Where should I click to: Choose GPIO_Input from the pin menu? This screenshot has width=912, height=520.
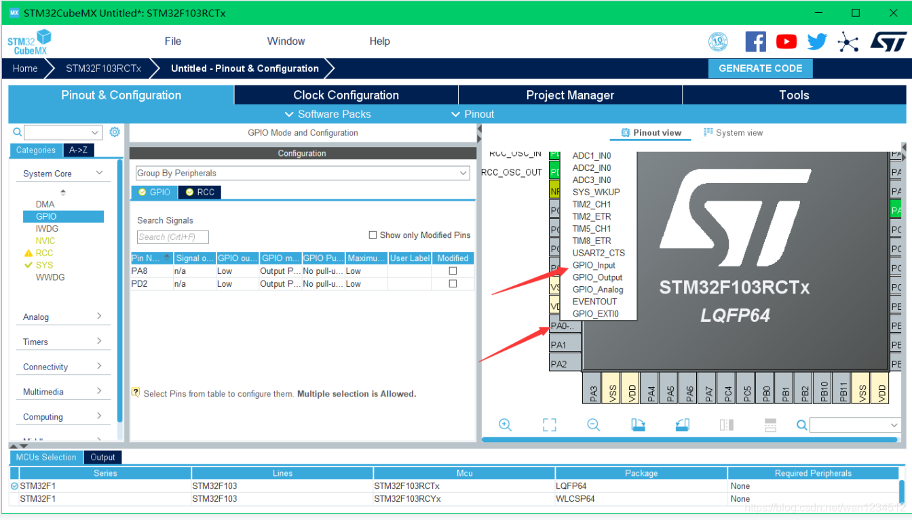[x=594, y=265]
